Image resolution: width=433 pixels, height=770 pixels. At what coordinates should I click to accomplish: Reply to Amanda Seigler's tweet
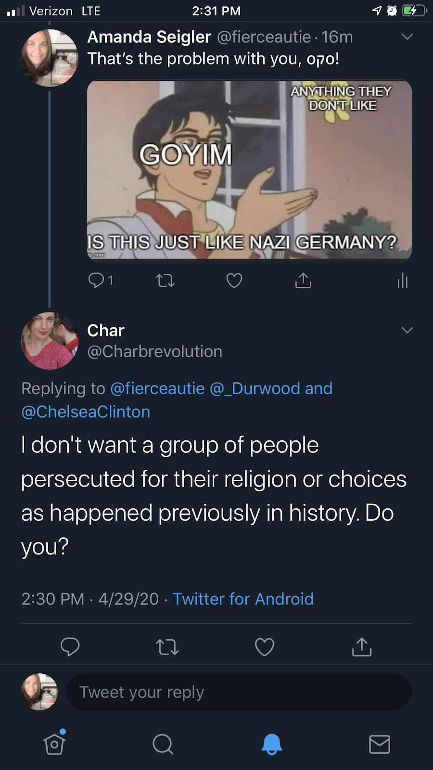[97, 280]
